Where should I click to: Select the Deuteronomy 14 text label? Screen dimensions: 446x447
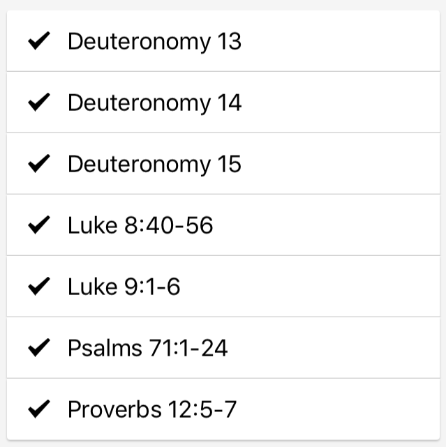tap(154, 103)
